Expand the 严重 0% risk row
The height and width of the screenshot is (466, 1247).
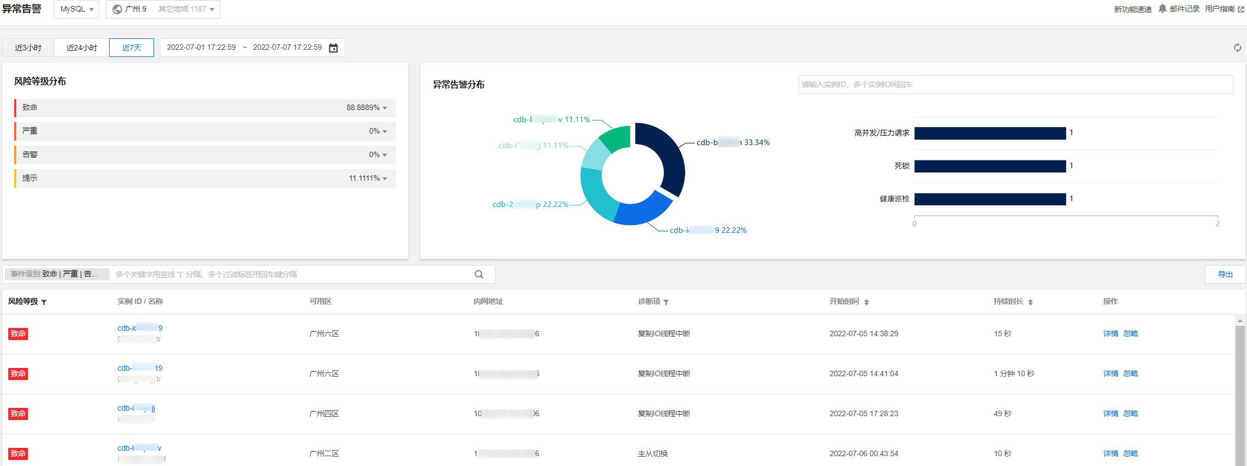(x=205, y=131)
